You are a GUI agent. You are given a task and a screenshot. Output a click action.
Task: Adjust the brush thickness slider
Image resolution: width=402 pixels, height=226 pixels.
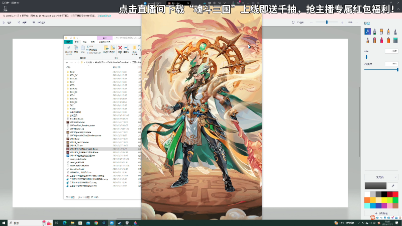(381, 57)
